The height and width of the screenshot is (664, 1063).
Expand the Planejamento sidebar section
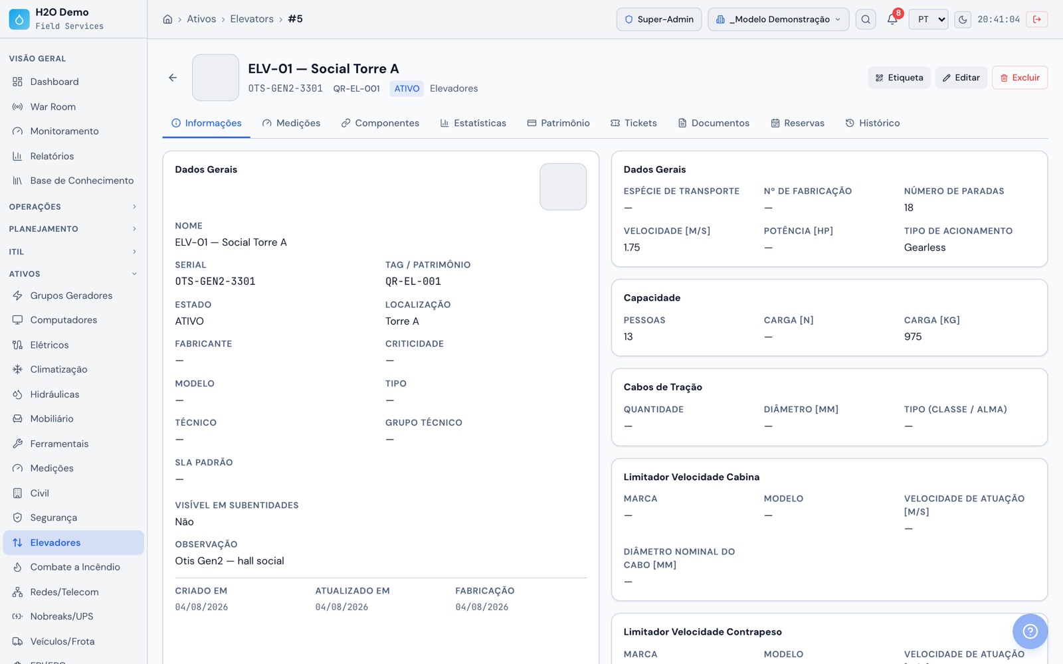click(x=74, y=229)
